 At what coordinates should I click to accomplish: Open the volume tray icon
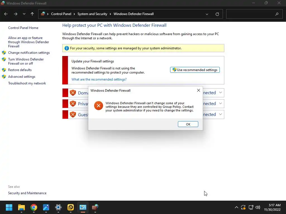tap(258, 207)
